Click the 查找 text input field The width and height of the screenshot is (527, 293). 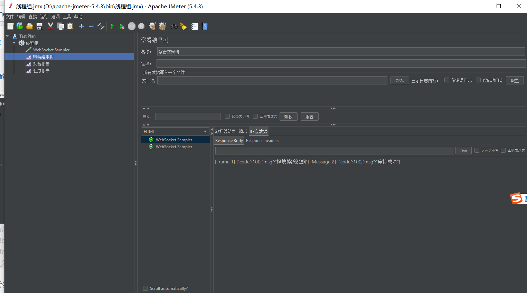[188, 117]
